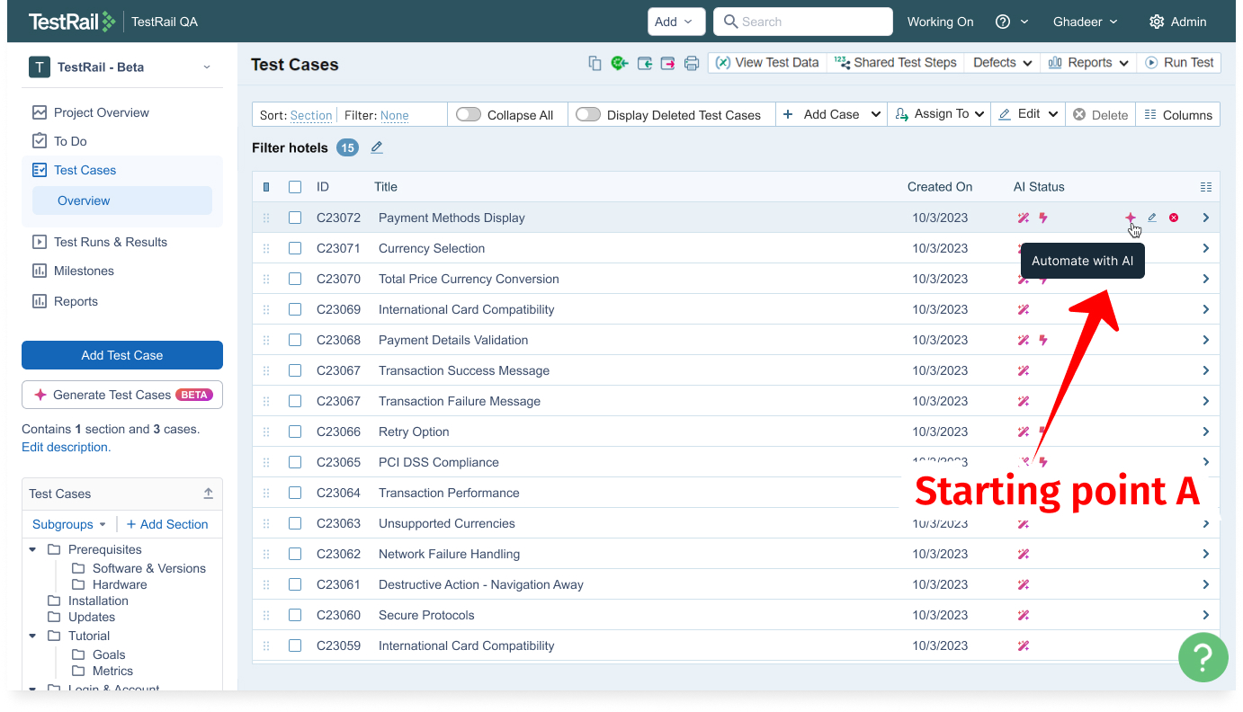Screen dimensions: 1243x712
Task: Open the Subgroups dropdown
Action: [69, 524]
